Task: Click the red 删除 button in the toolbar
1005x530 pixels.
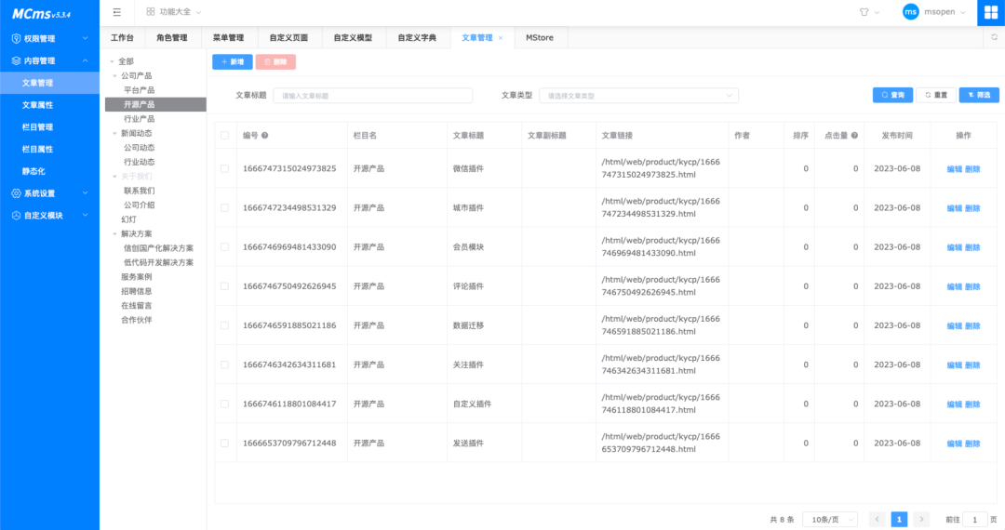Action: [x=275, y=62]
